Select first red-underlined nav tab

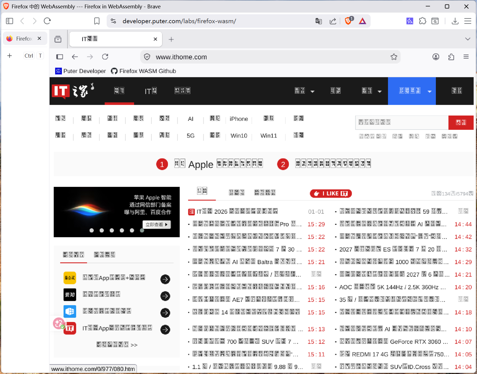pos(119,91)
